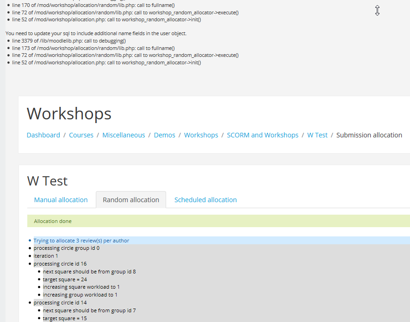Click the 'iteration 1' log line
This screenshot has width=410, height=322.
point(46,256)
